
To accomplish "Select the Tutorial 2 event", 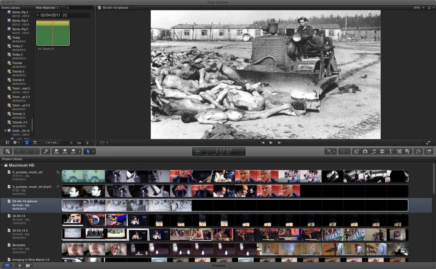I will click(x=18, y=72).
